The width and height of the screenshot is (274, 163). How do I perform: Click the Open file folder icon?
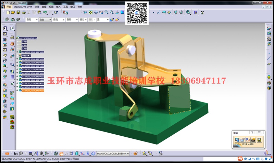pos(13,12)
